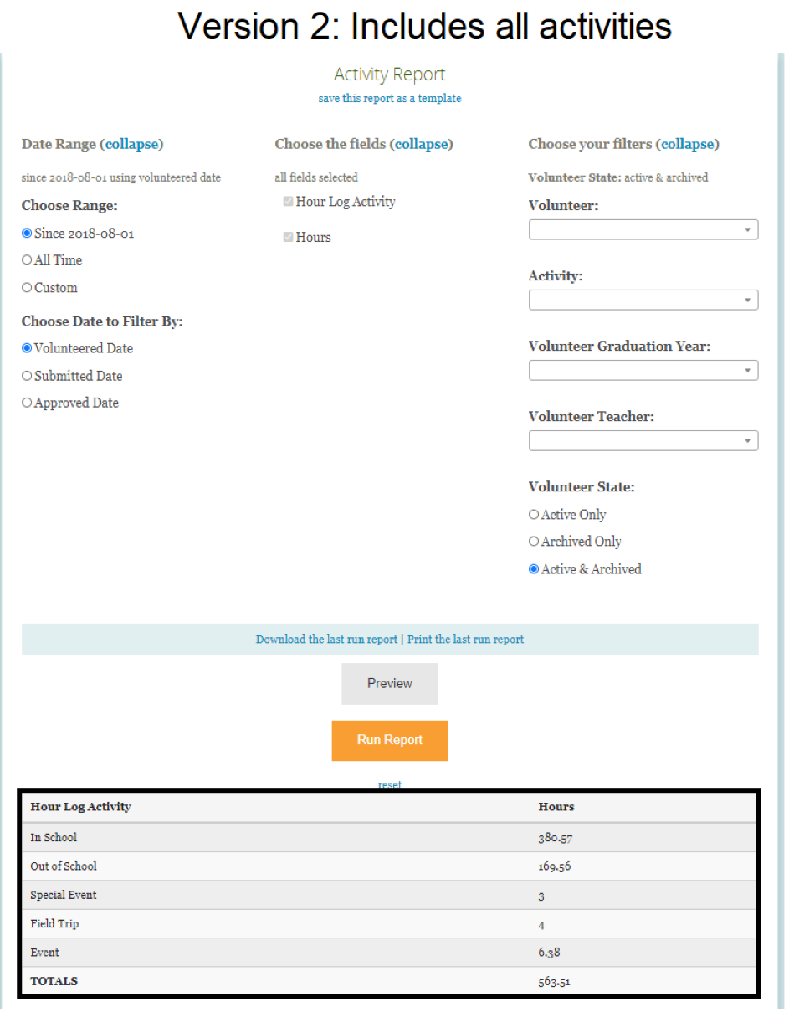The height and width of the screenshot is (1012, 789).
Task: Click the 'Activity Report' heading
Action: (390, 74)
